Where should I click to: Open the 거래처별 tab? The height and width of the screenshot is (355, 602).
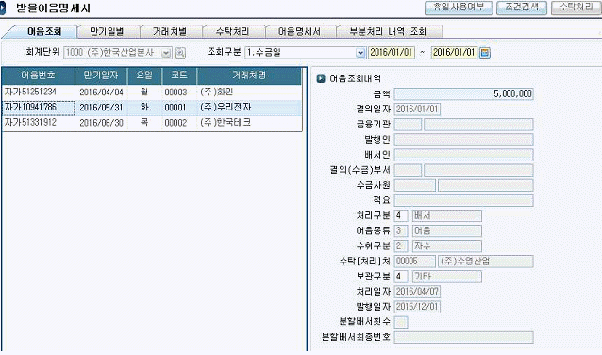170,31
